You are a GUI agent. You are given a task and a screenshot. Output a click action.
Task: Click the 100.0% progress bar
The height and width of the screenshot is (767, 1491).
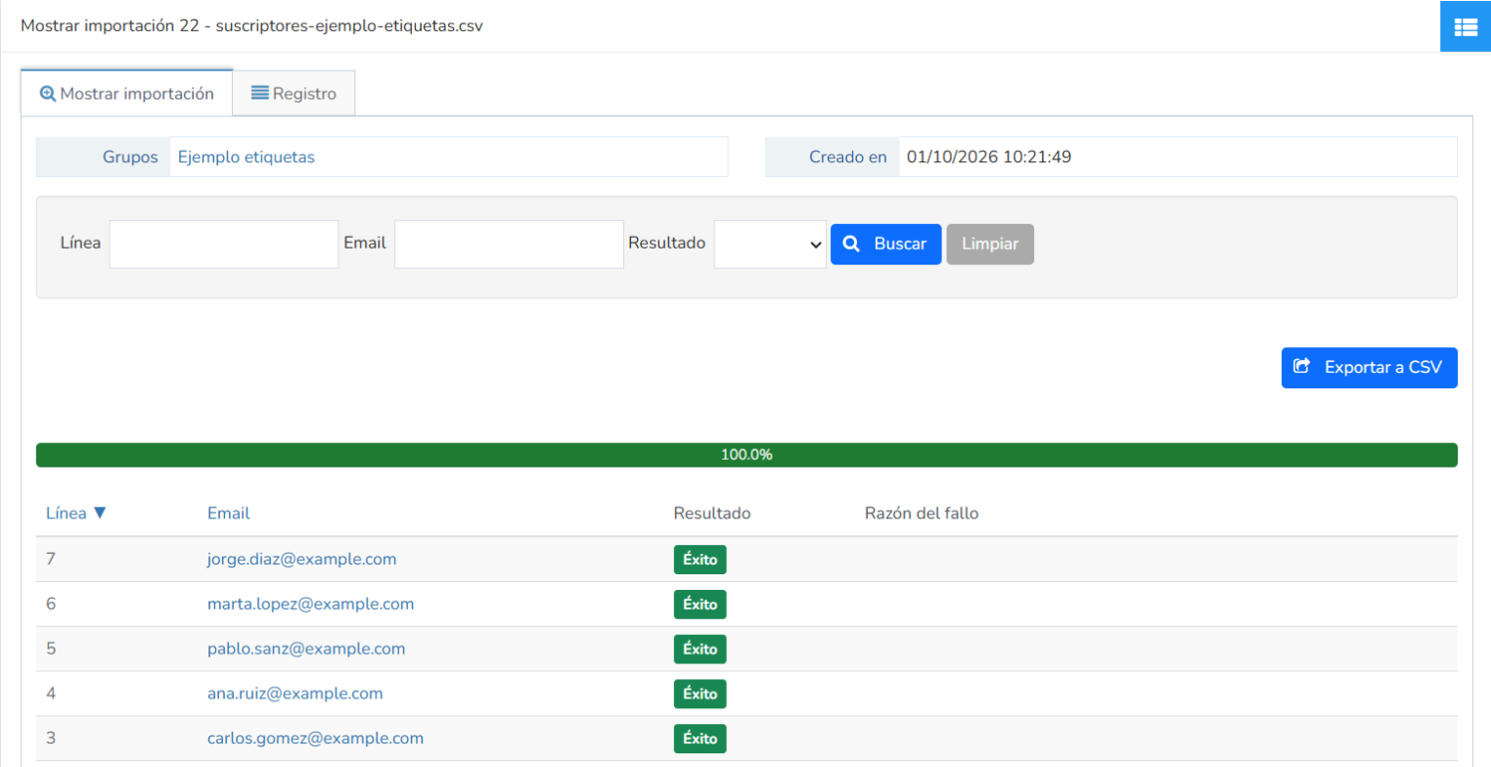[746, 455]
